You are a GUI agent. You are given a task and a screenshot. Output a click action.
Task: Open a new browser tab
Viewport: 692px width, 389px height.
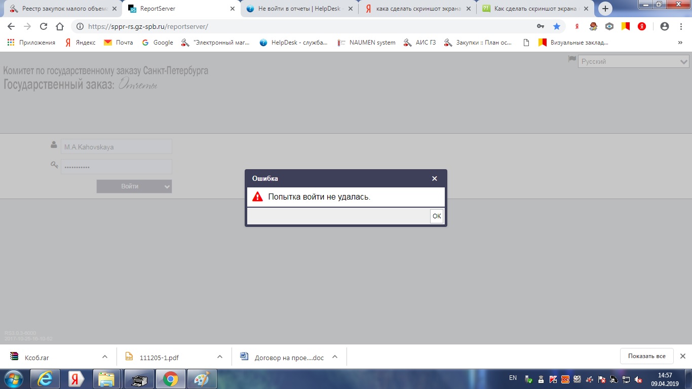pos(605,9)
